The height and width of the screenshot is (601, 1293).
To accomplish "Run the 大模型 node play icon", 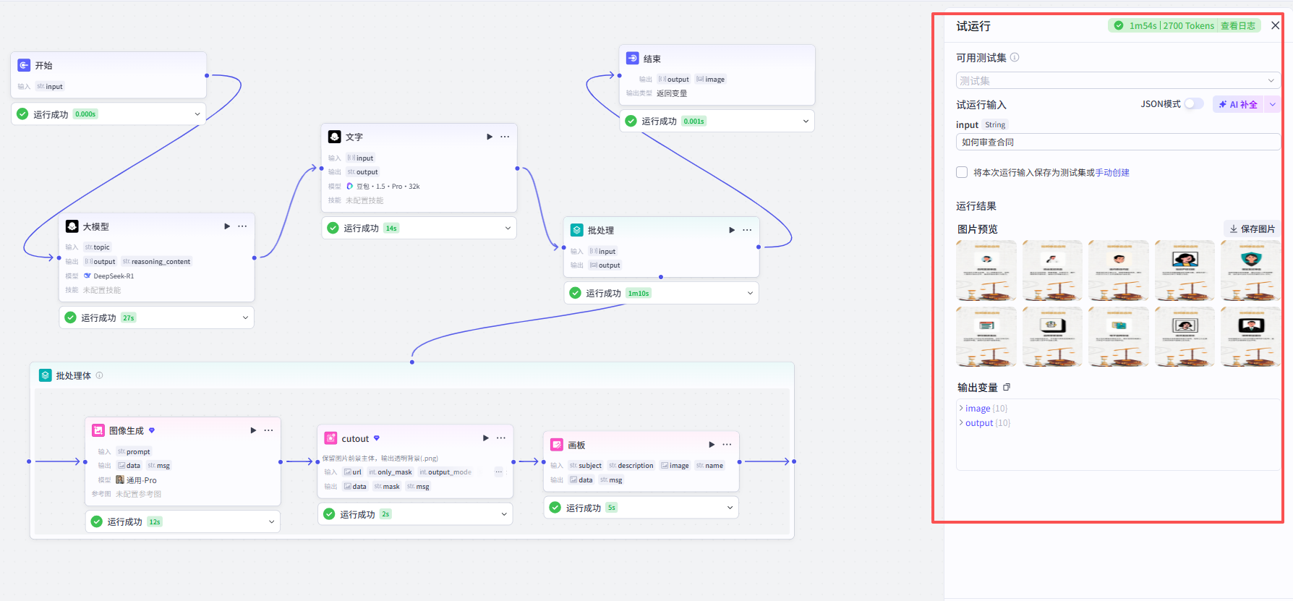I will [227, 226].
